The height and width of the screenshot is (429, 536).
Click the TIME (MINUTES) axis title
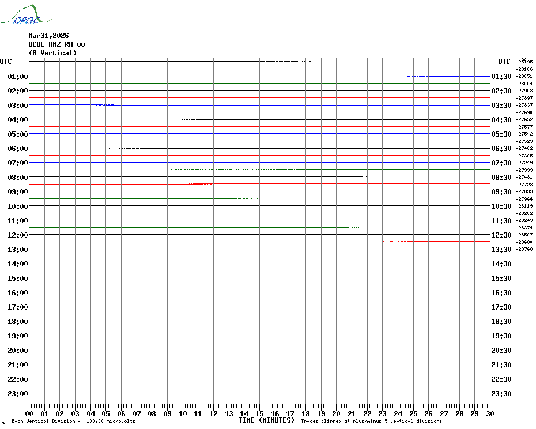click(266, 420)
